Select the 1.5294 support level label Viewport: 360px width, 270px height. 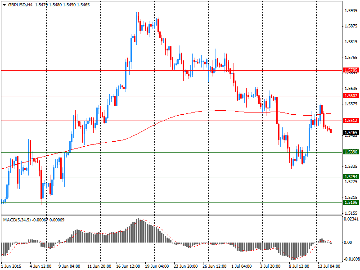351,177
